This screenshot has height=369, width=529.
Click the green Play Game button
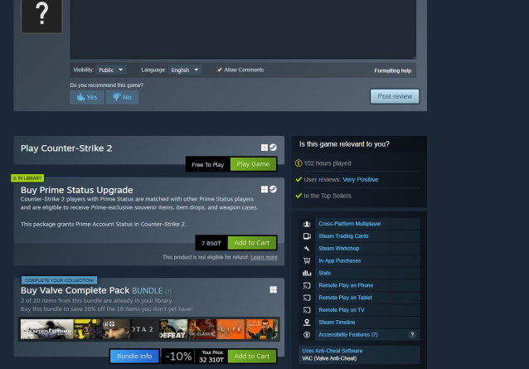(253, 164)
